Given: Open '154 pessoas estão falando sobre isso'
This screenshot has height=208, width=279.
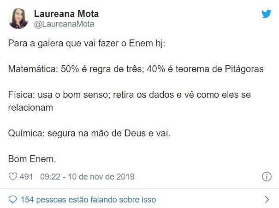Looking at the screenshot, I should pos(88,200).
